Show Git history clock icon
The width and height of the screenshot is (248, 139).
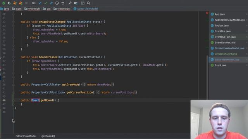tap(57, 3)
